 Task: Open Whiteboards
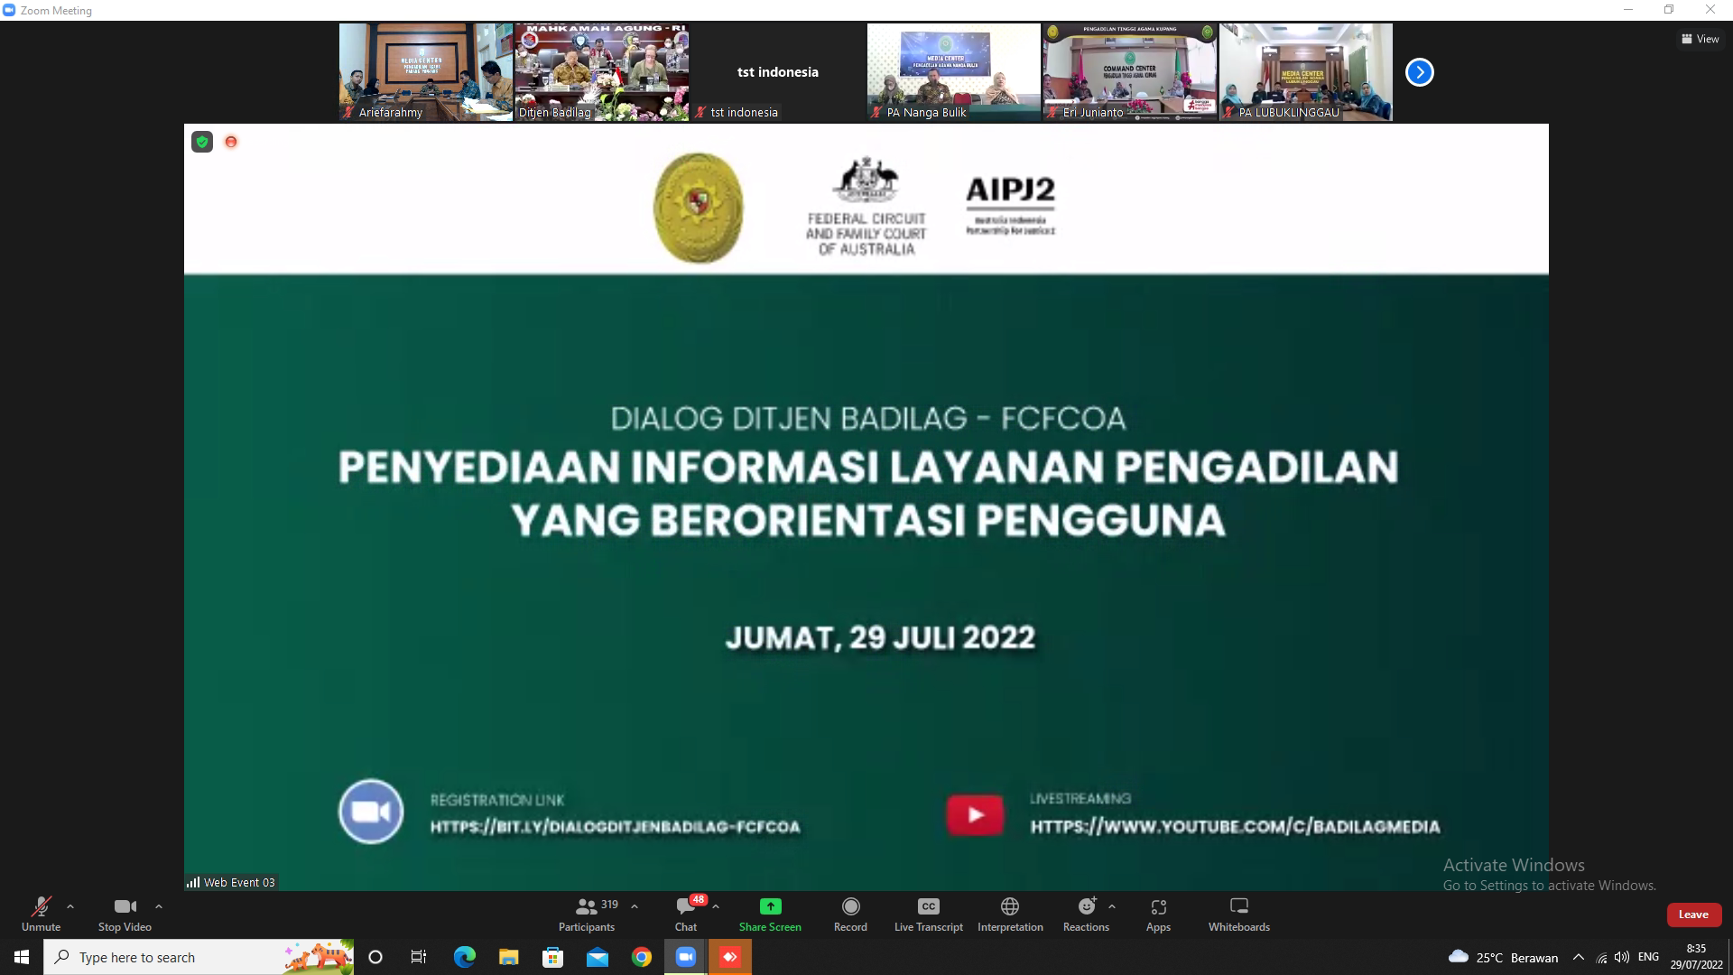(x=1239, y=914)
